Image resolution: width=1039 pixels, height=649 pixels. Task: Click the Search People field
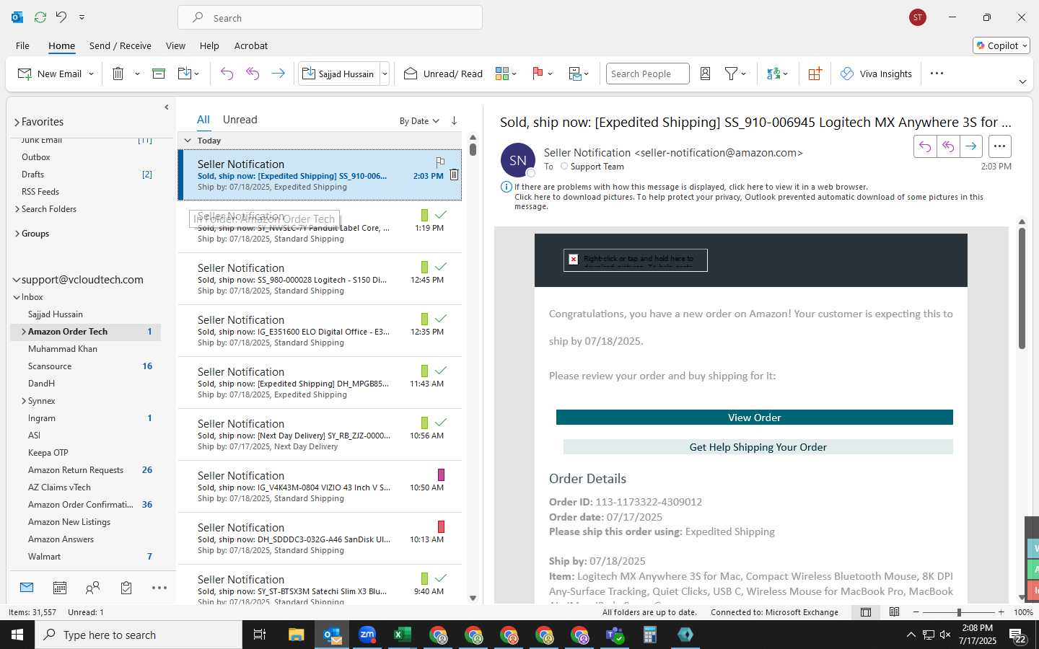tap(647, 74)
